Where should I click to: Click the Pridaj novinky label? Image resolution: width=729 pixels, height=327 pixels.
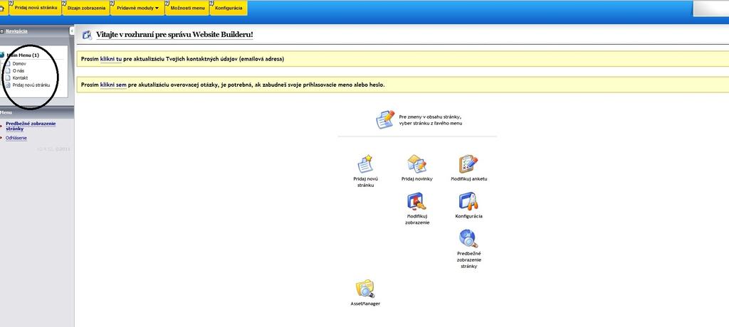tap(417, 179)
